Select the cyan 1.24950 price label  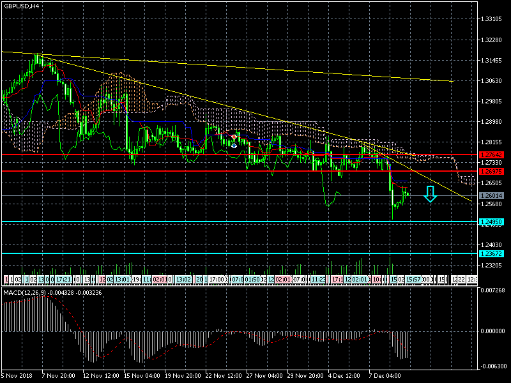(x=492, y=222)
